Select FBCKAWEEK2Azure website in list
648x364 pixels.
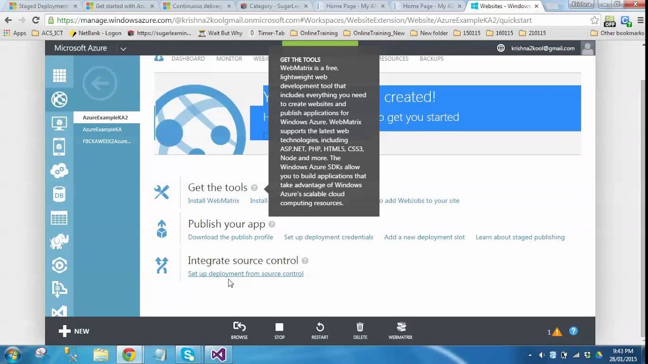(x=106, y=141)
